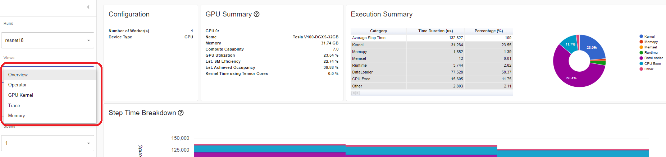Collapse the sidebar with the chevron arrow
The height and width of the screenshot is (157, 666).
click(x=88, y=7)
